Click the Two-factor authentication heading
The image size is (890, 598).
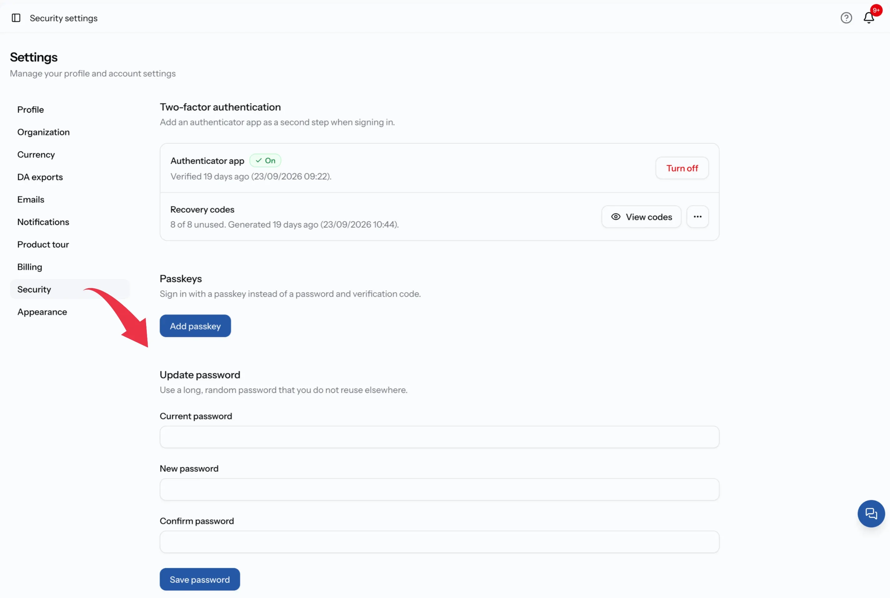coord(220,107)
